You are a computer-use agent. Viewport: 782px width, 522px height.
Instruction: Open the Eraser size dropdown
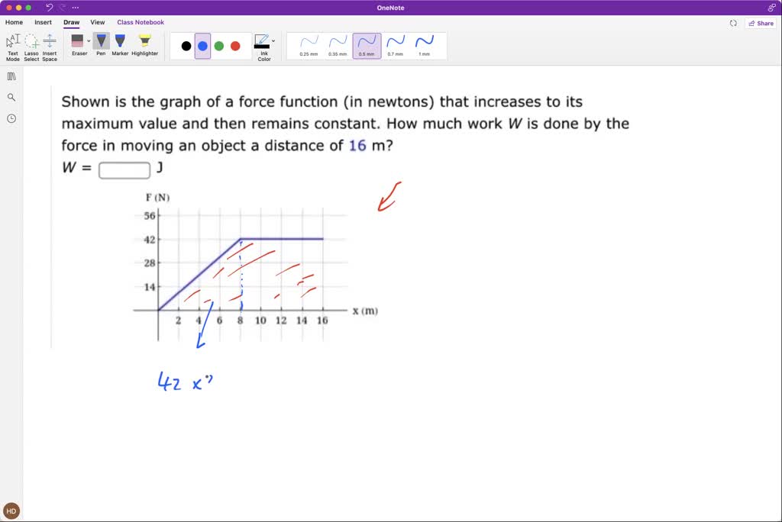tap(88, 41)
